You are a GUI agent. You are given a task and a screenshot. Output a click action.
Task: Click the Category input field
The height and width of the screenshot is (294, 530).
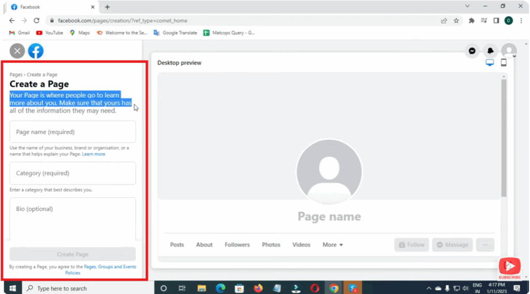pos(72,173)
